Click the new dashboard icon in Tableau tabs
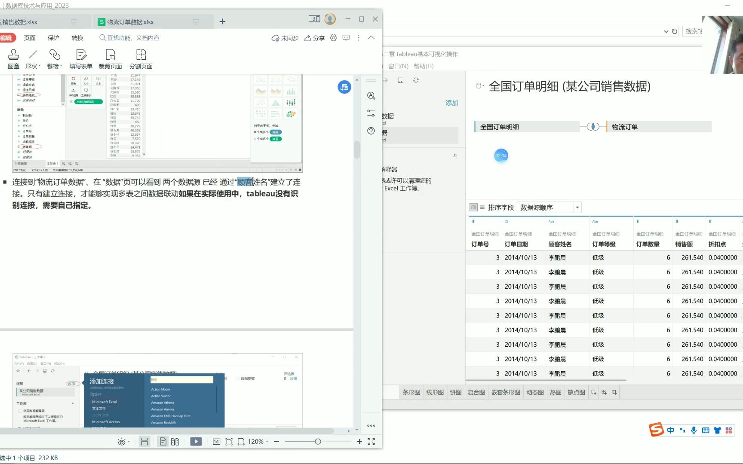743x464 pixels. click(x=604, y=392)
